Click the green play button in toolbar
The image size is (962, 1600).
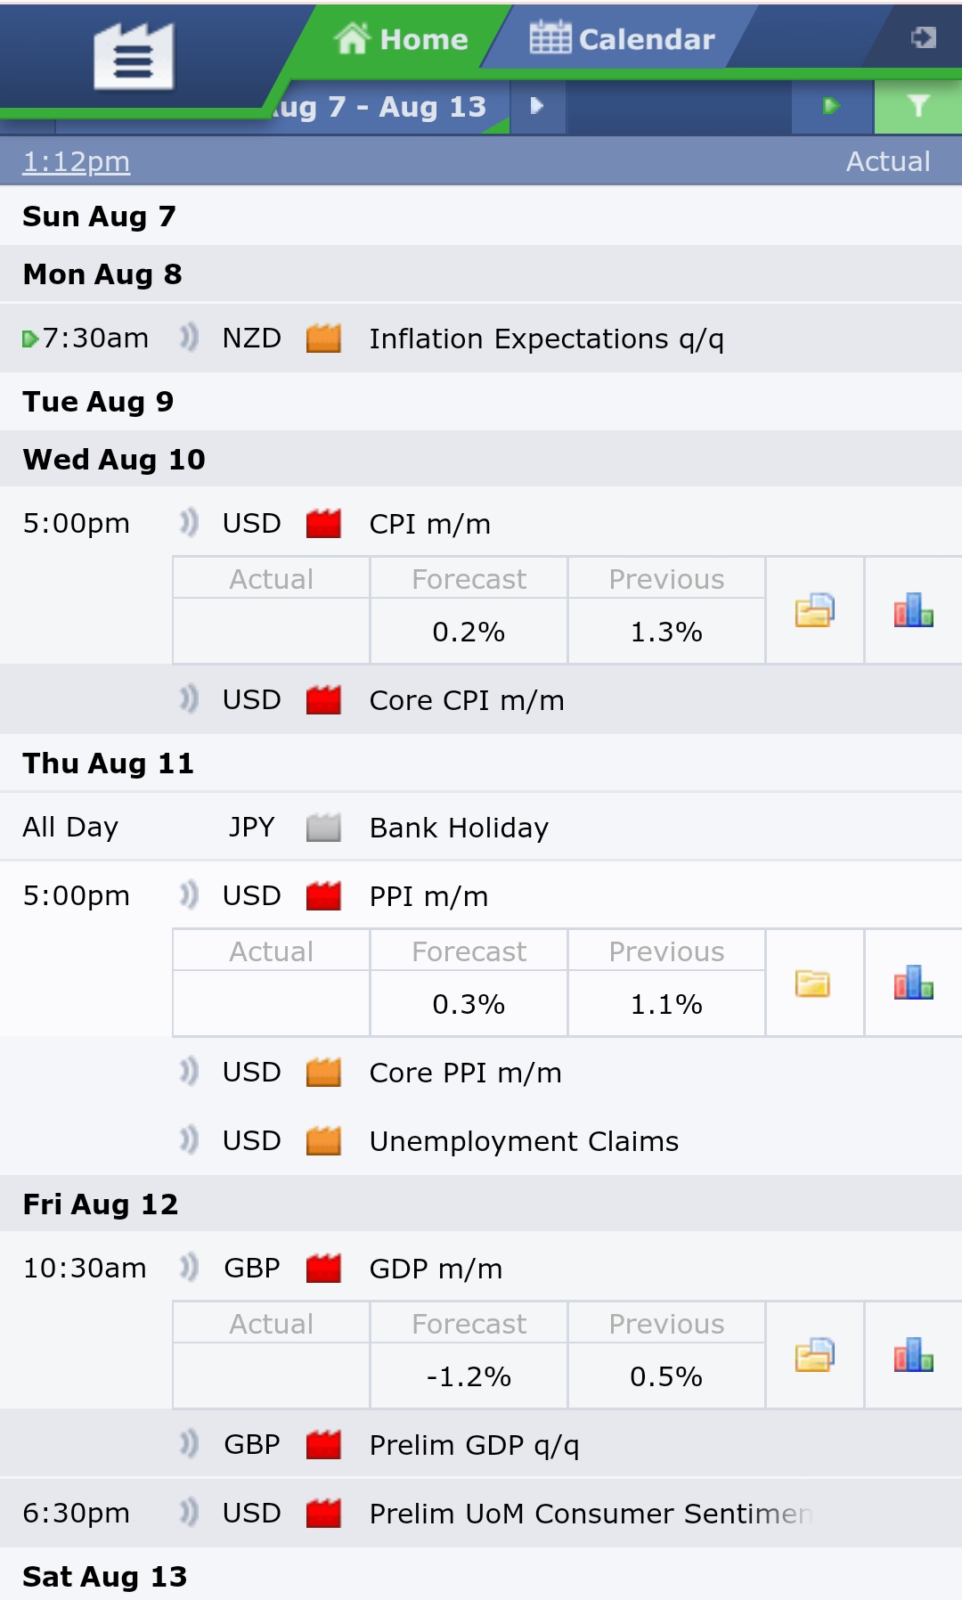(831, 106)
